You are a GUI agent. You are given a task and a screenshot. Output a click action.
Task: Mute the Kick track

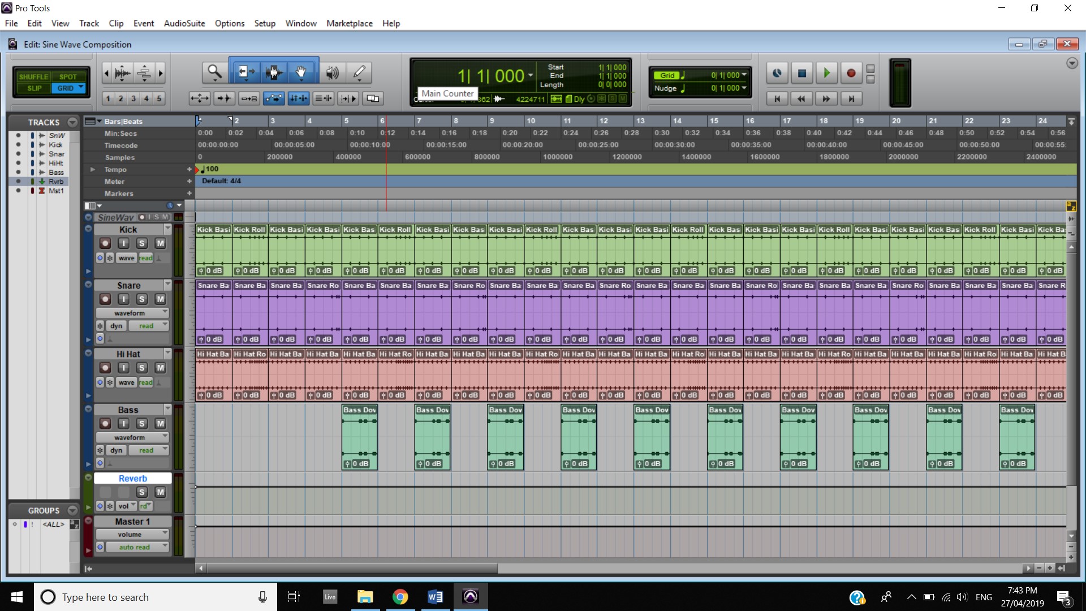(161, 243)
